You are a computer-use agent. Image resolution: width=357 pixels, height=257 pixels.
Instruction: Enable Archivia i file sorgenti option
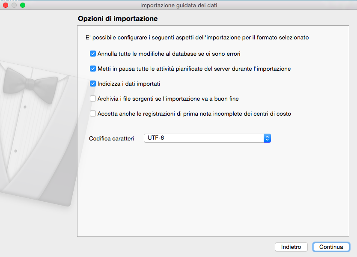[x=93, y=99]
